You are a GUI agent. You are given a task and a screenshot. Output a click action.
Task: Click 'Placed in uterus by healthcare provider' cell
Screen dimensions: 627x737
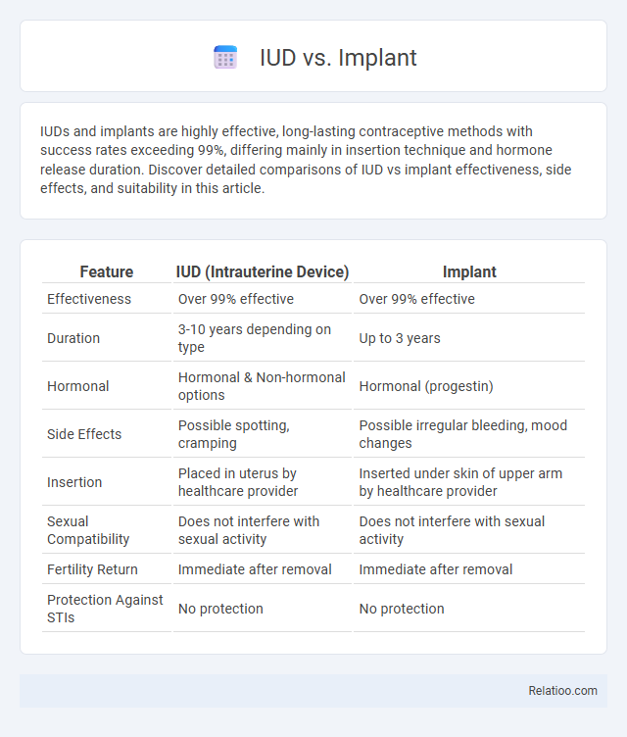[x=238, y=482]
